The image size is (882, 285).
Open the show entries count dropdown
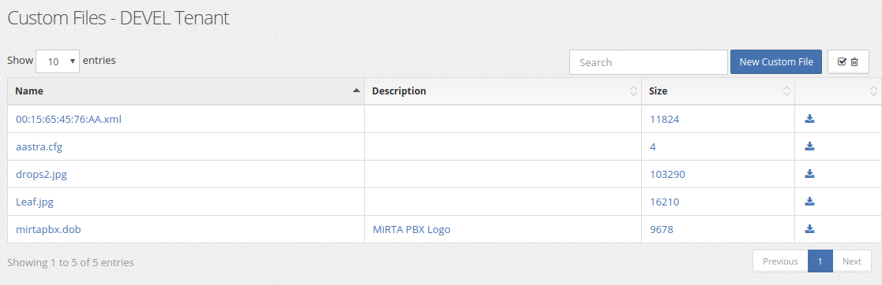[x=58, y=61]
